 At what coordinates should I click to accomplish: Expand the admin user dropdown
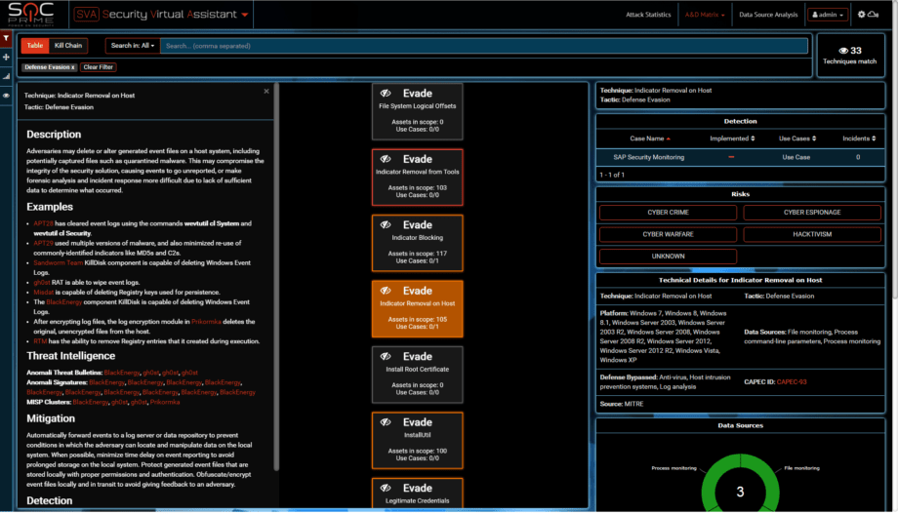[x=827, y=15]
